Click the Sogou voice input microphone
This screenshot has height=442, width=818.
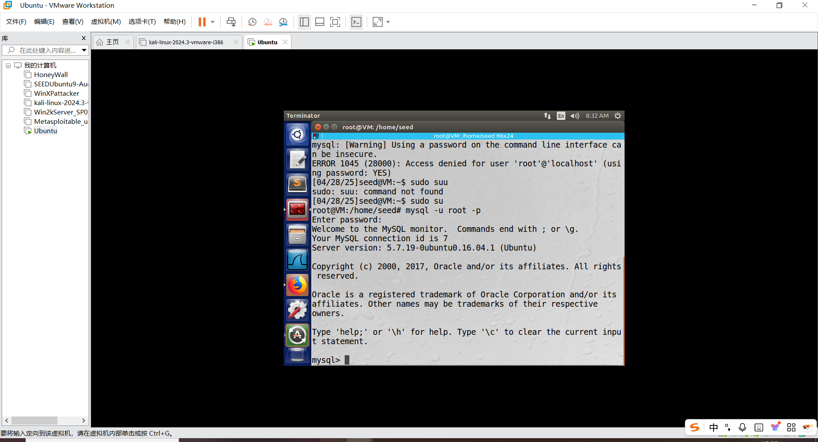click(743, 428)
